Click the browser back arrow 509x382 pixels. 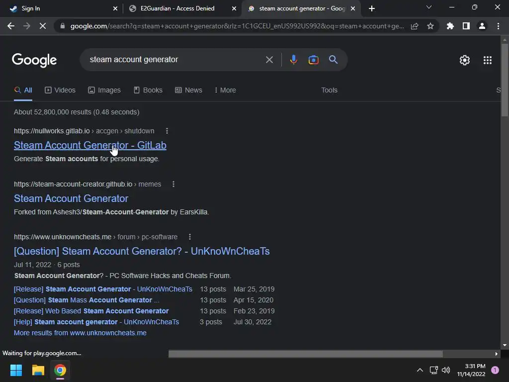click(11, 26)
